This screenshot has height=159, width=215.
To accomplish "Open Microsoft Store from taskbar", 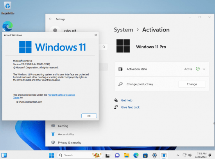I will (145, 156).
